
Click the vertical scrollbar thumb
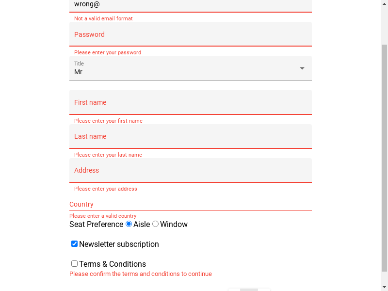pyautogui.click(x=384, y=158)
